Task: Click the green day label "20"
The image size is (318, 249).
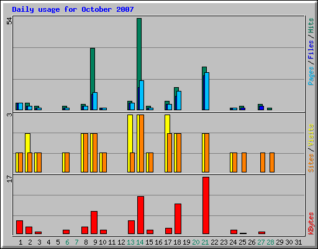Action: click(x=196, y=242)
